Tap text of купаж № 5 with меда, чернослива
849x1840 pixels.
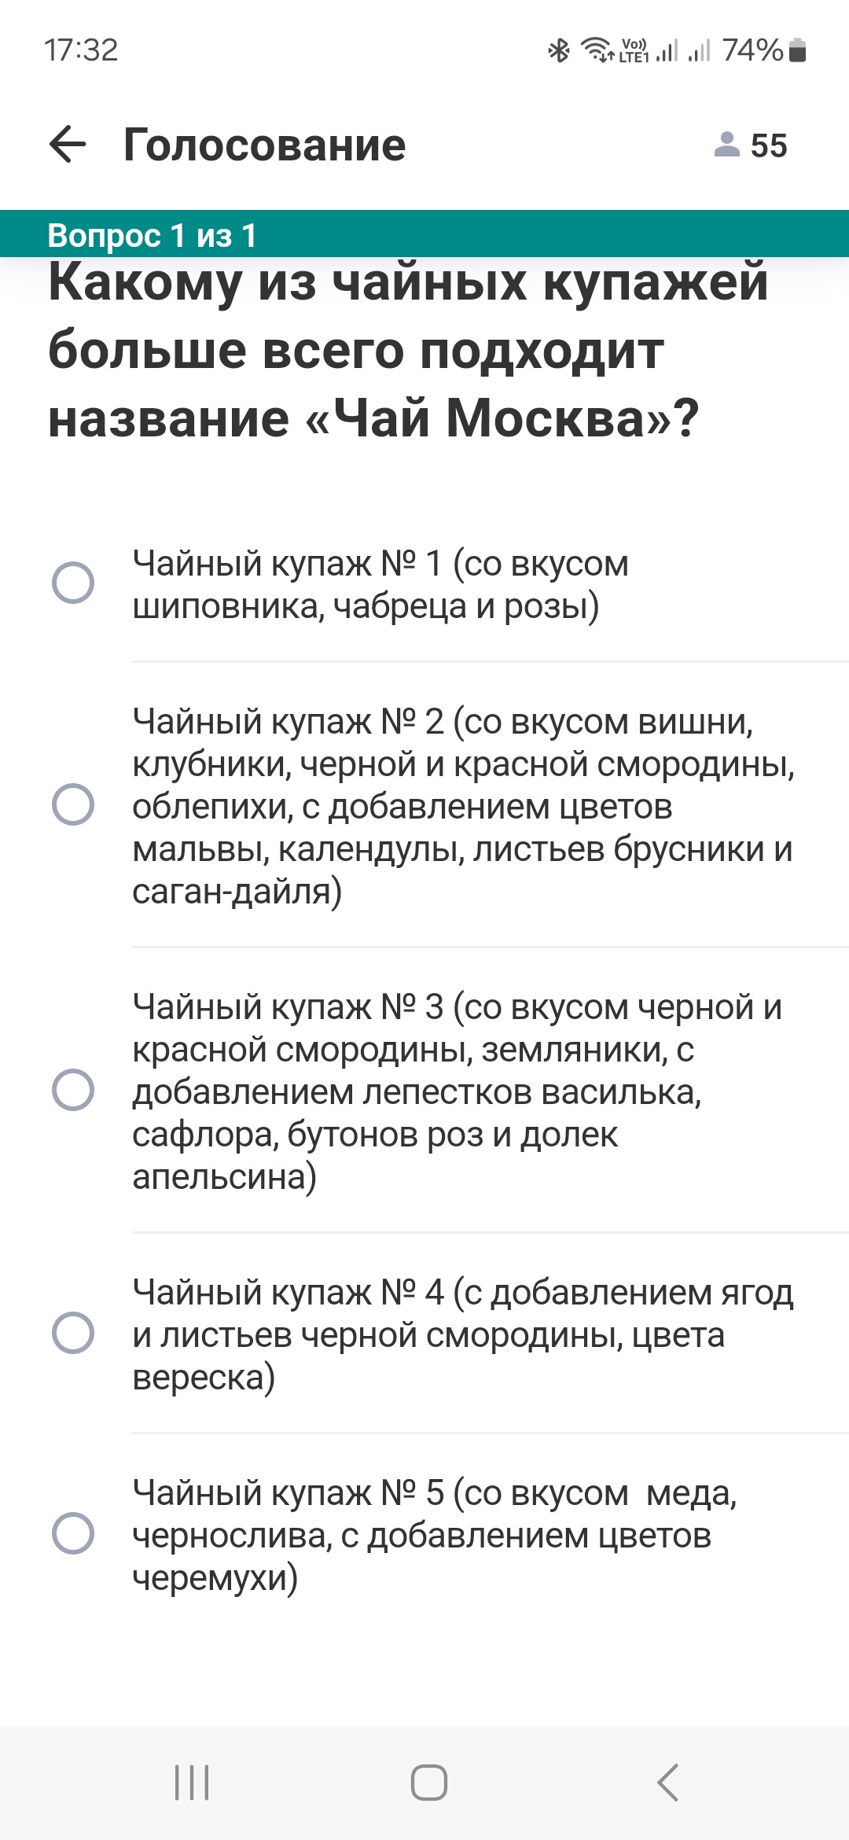[435, 1535]
